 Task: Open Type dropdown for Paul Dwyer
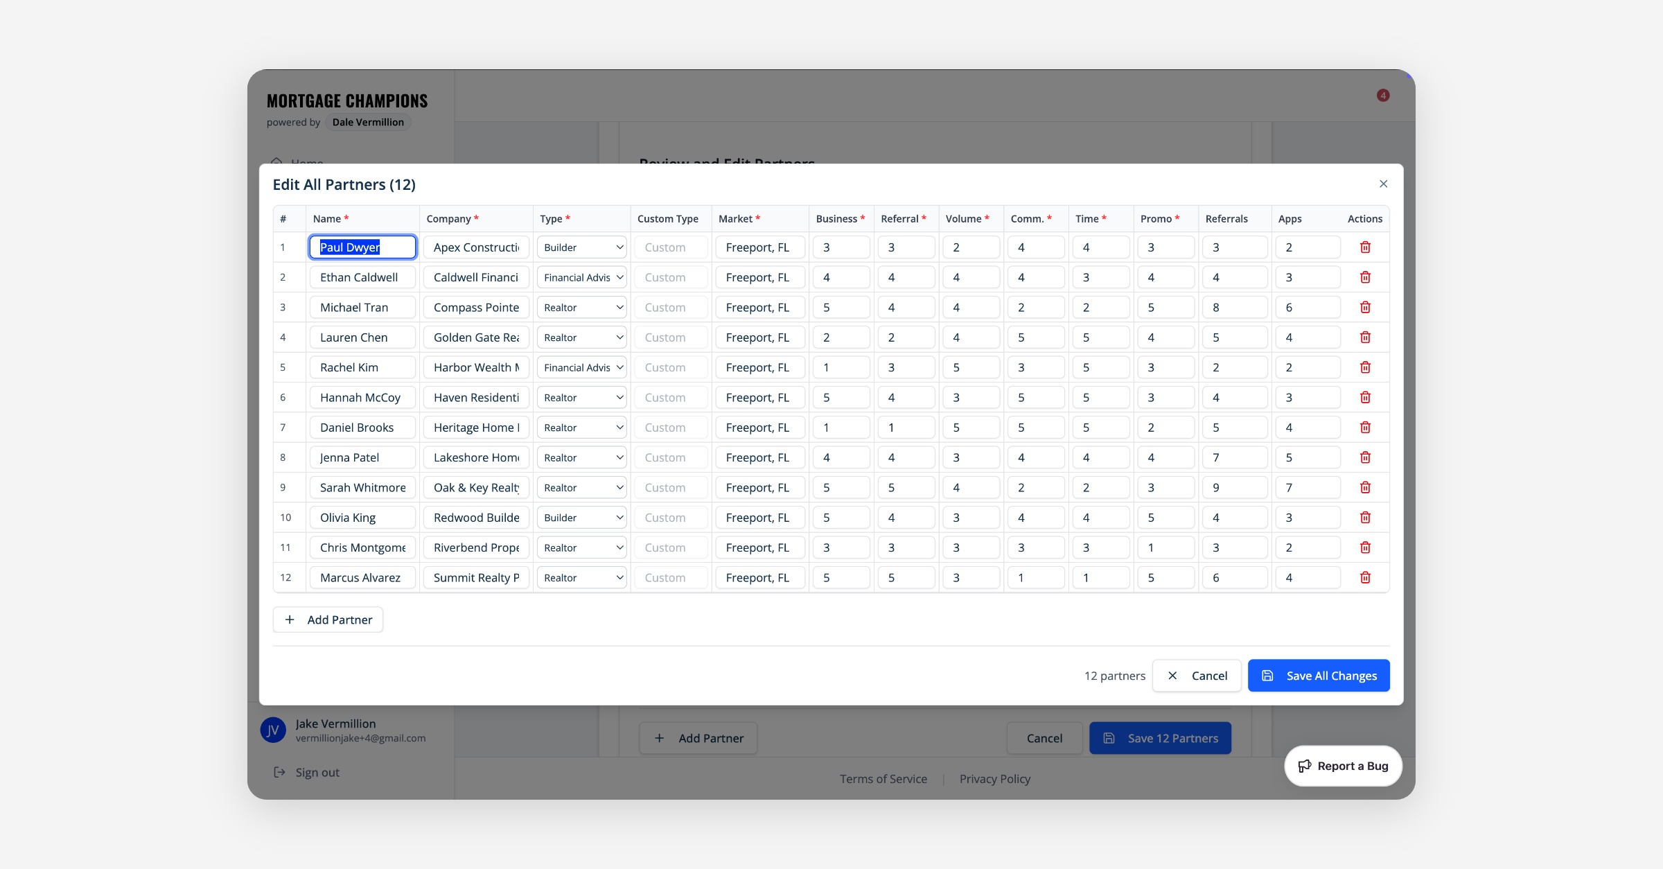click(582, 247)
